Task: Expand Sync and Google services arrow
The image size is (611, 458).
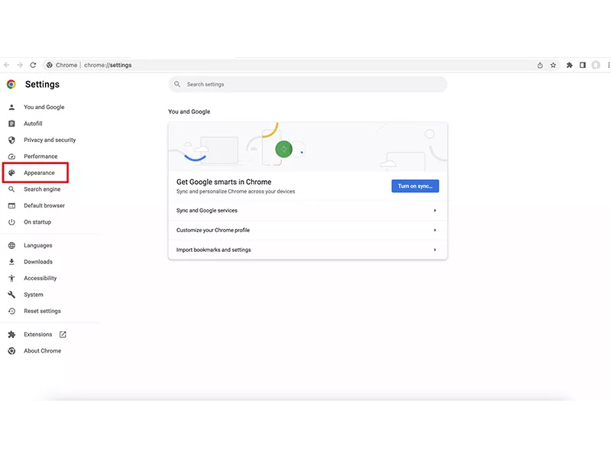Action: (x=435, y=211)
